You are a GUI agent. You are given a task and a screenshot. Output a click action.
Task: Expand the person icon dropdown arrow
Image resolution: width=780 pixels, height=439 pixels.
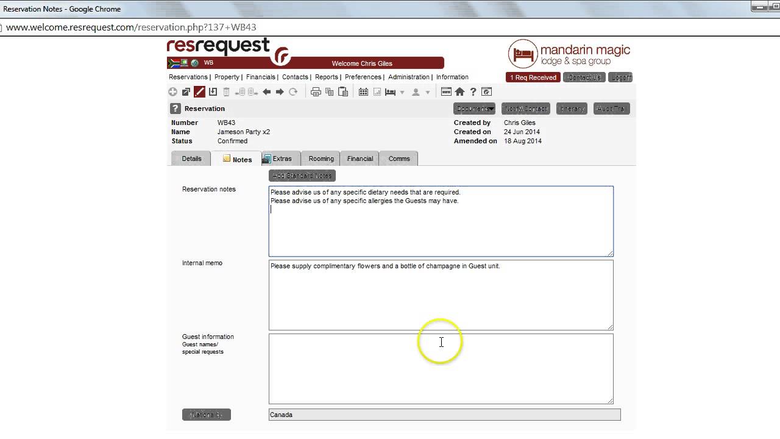[428, 93]
